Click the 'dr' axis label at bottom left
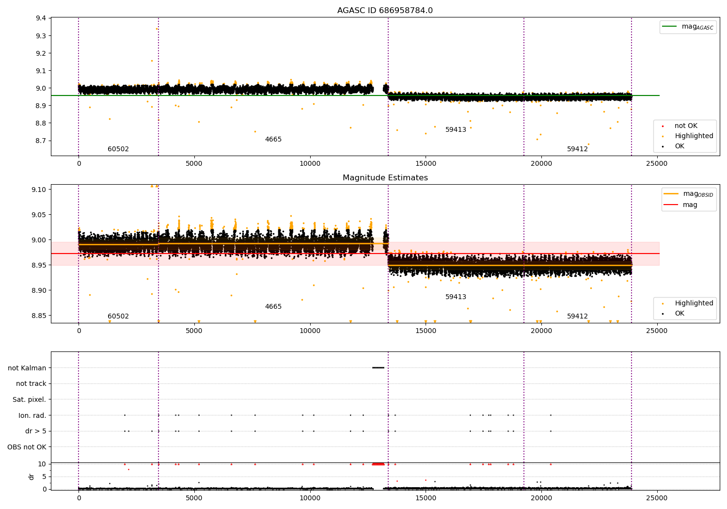Viewport: 727px width, 509px height. (x=32, y=477)
